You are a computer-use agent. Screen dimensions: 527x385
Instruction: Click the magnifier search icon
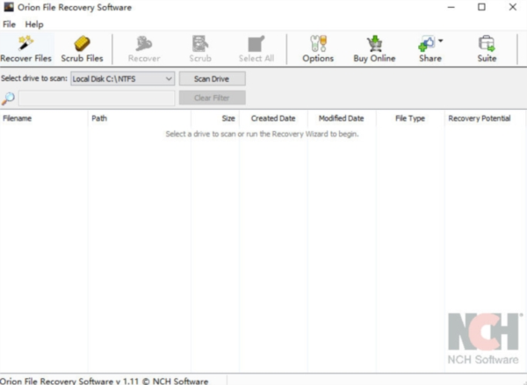coord(8,98)
